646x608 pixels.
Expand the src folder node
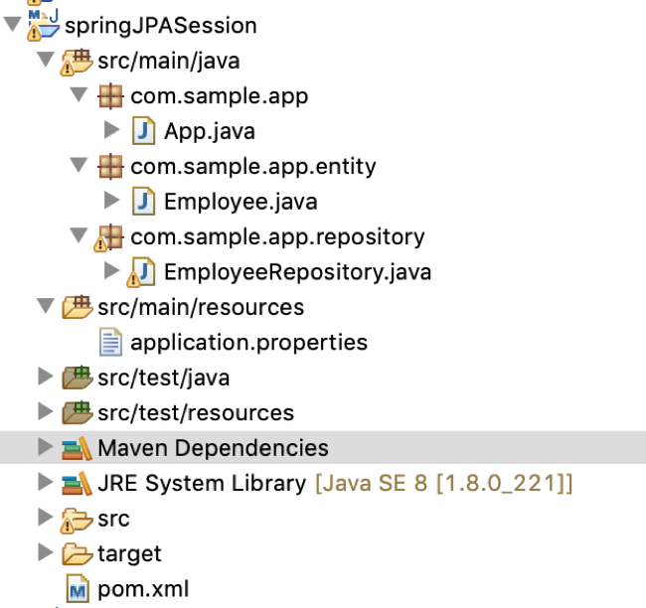point(46,518)
